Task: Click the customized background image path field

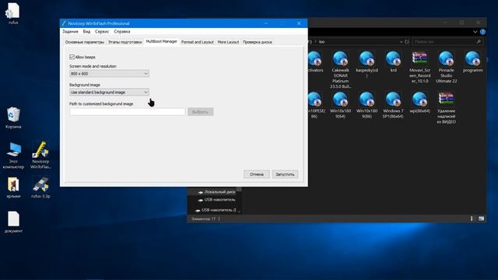Action: pos(127,112)
